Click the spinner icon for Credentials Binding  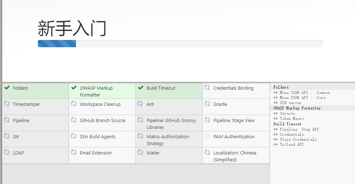[207, 87]
